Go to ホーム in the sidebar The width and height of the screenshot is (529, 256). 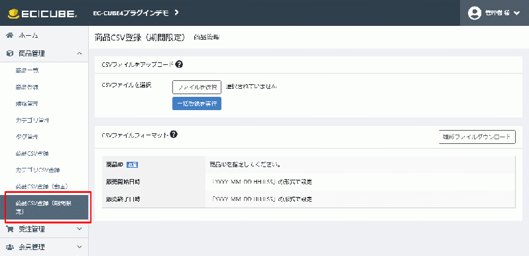(x=28, y=35)
